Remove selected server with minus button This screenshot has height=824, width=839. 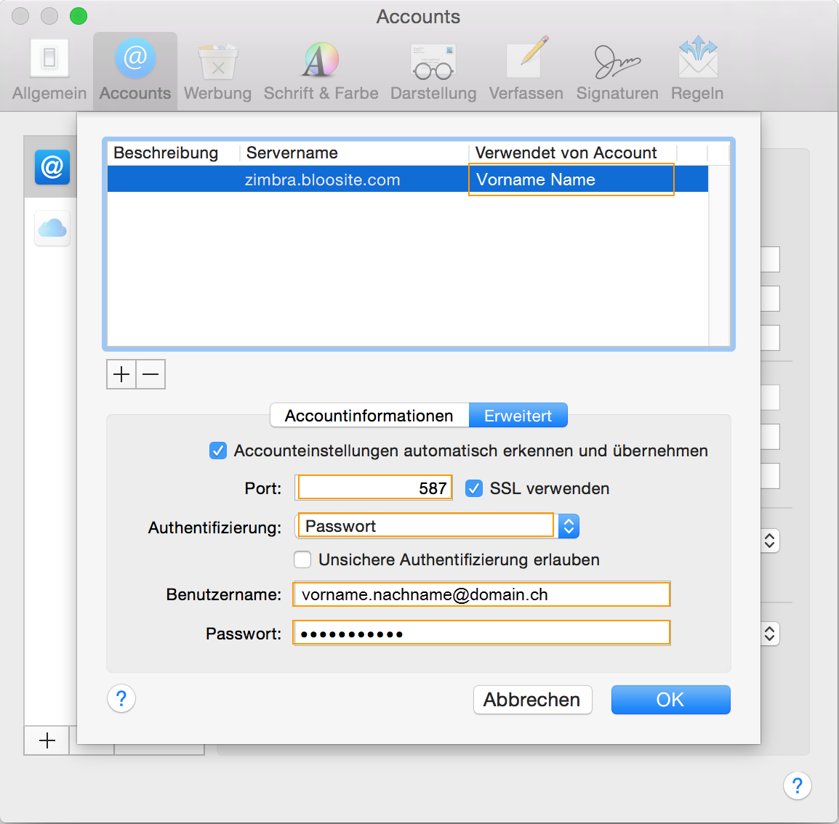150,374
